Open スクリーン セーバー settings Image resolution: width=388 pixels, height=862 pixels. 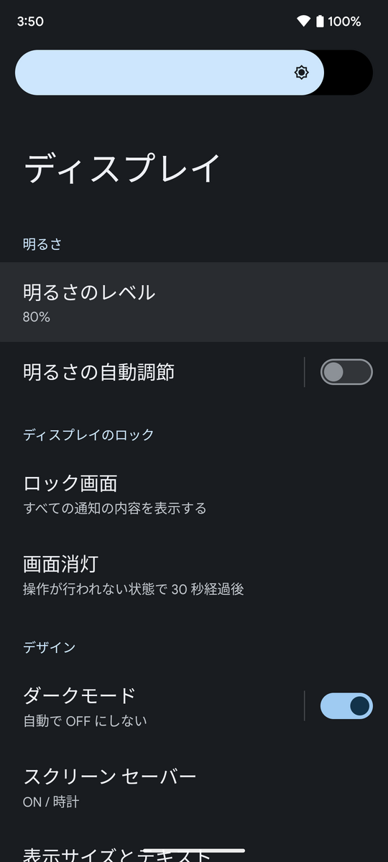(194, 787)
